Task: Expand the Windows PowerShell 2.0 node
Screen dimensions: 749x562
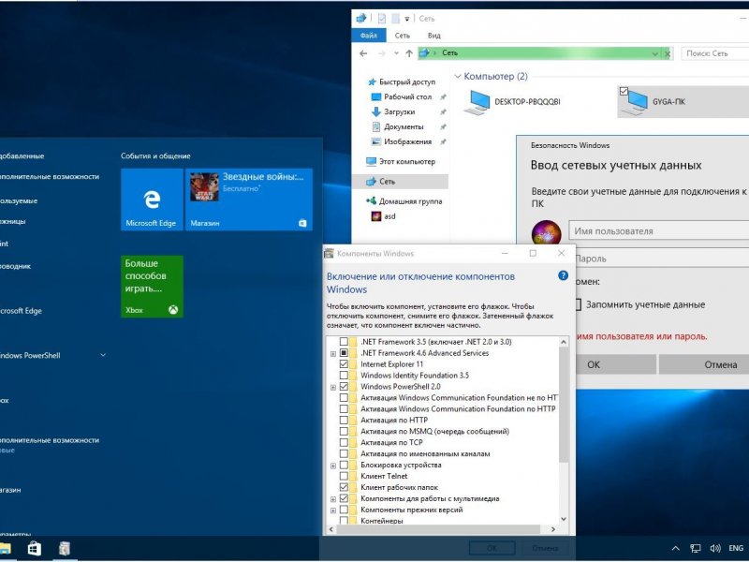Action: pyautogui.click(x=333, y=387)
